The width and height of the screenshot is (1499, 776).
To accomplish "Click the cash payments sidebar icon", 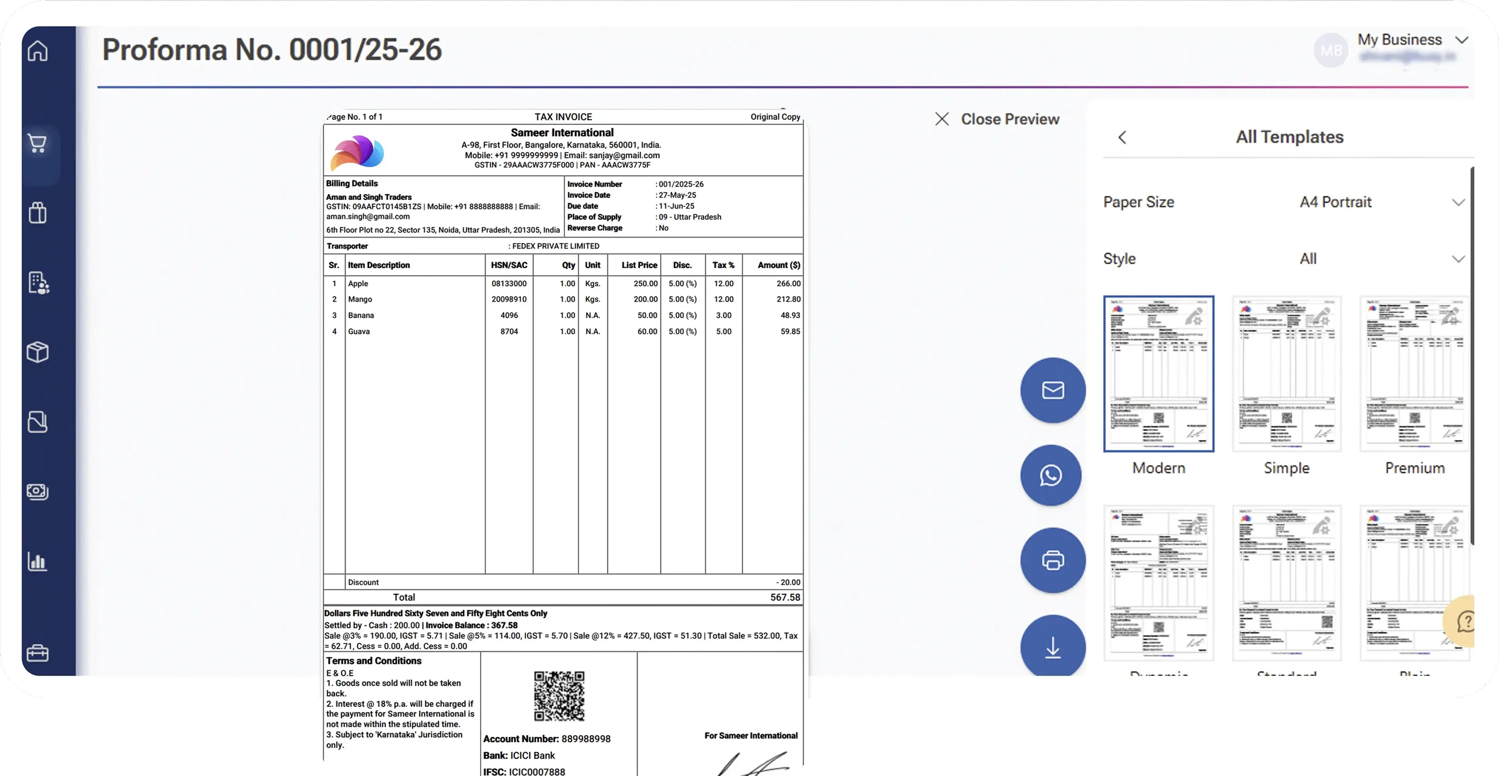I will tap(38, 491).
